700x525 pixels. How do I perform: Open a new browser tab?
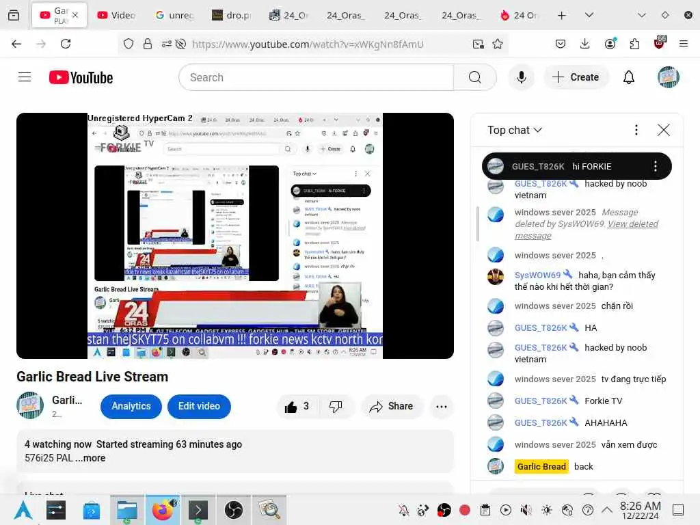point(562,16)
